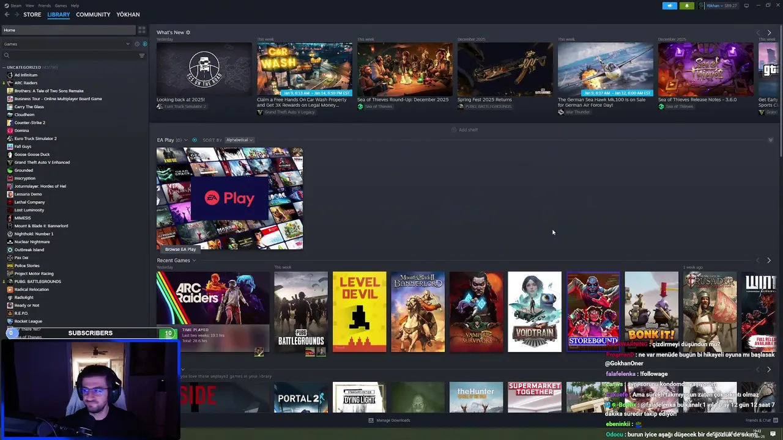Image resolution: width=783 pixels, height=440 pixels.
Task: Open the Level Devil game tile
Action: (x=359, y=312)
